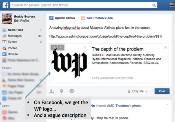The image size is (175, 122).
Task: Click the search magnifier icon
Action: click(x=154, y=5)
